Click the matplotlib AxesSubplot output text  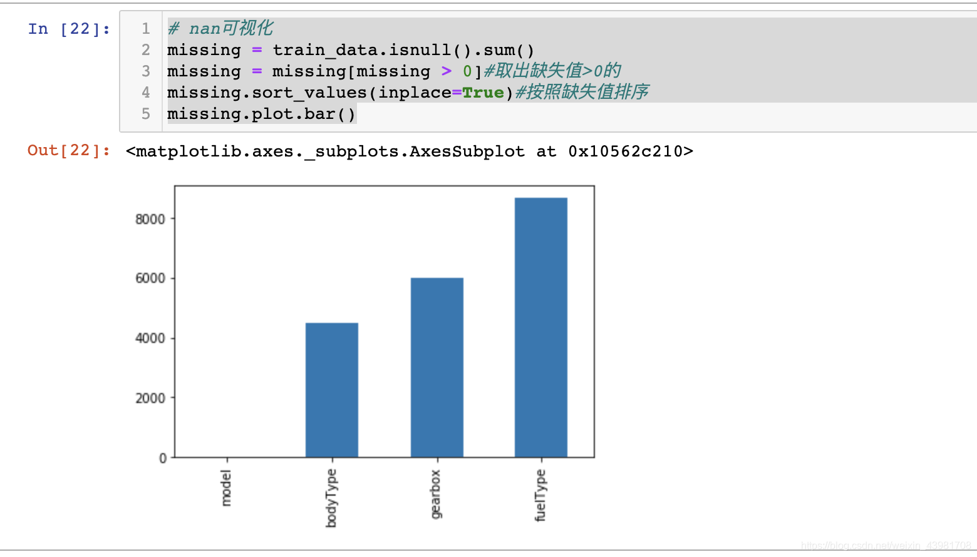pyautogui.click(x=410, y=151)
